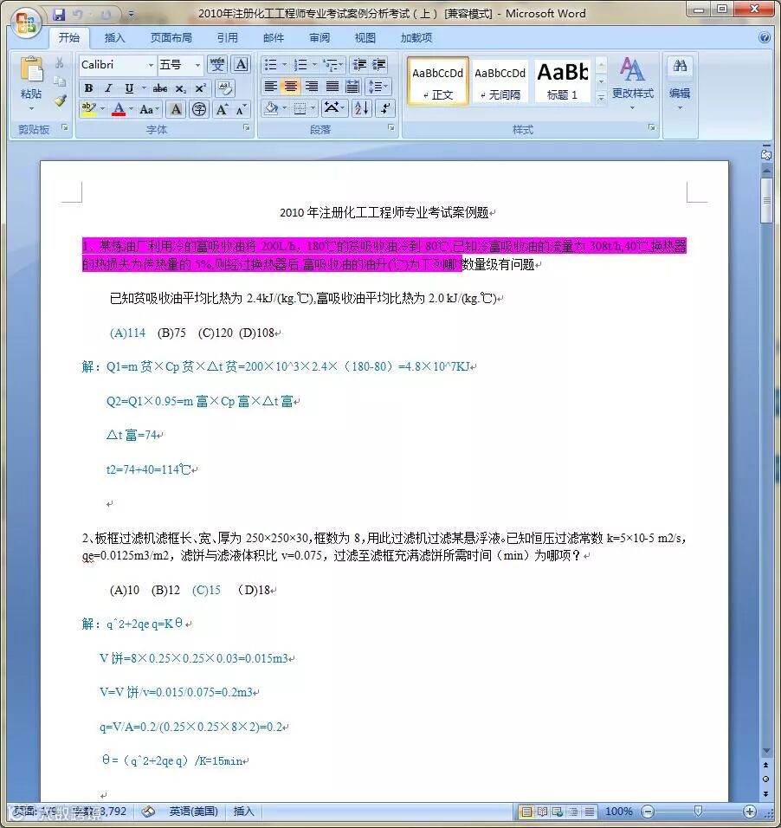Viewport: 781px width, 828px height.
Task: Open the phonetic guide (wén) tool
Action: coord(217,64)
